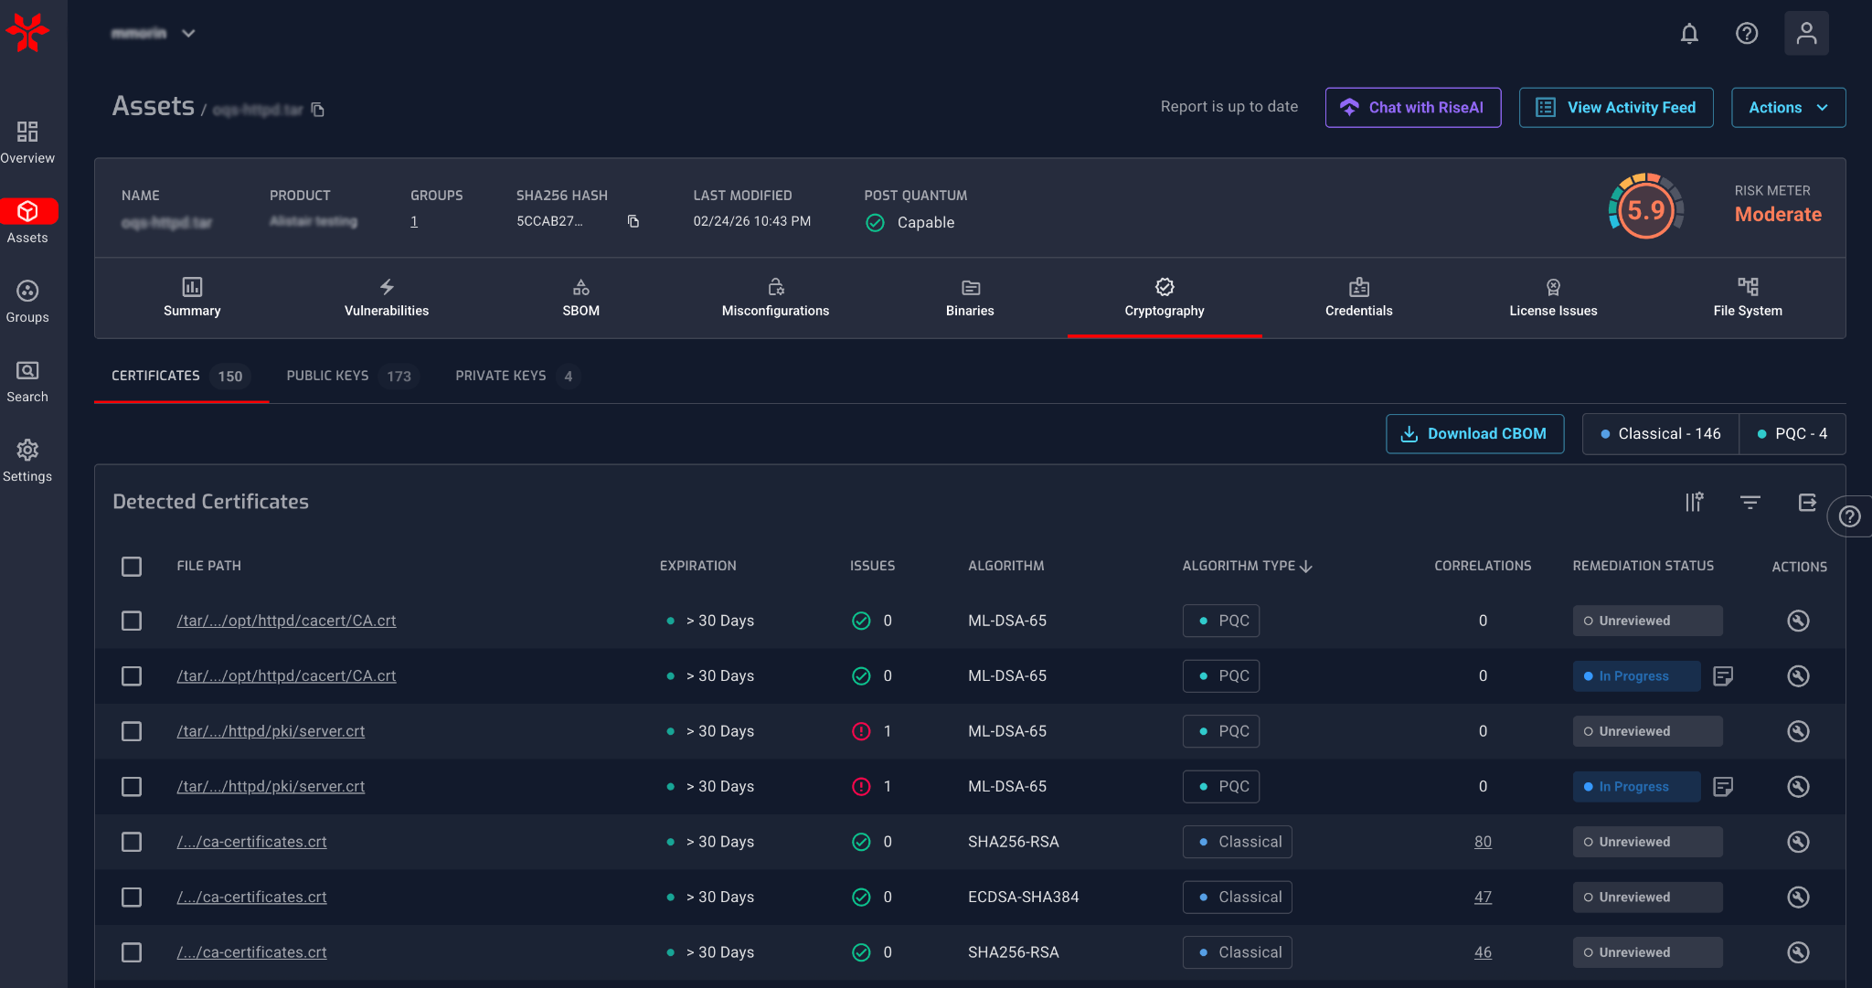This screenshot has width=1872, height=988.
Task: Click the remediation action icon on first row
Action: click(1798, 621)
